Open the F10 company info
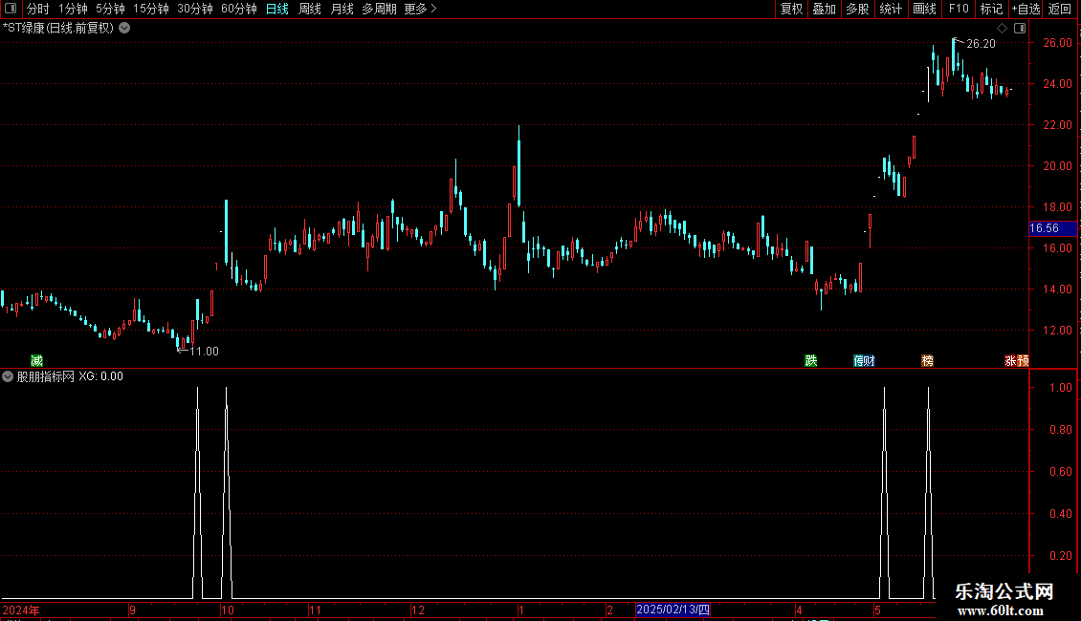Screen dimensions: 1081x621 tap(959, 9)
